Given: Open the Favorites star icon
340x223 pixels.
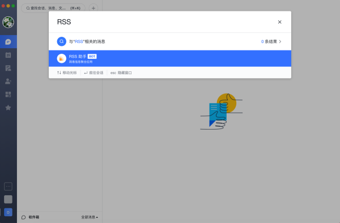Looking at the screenshot, I should [8, 108].
